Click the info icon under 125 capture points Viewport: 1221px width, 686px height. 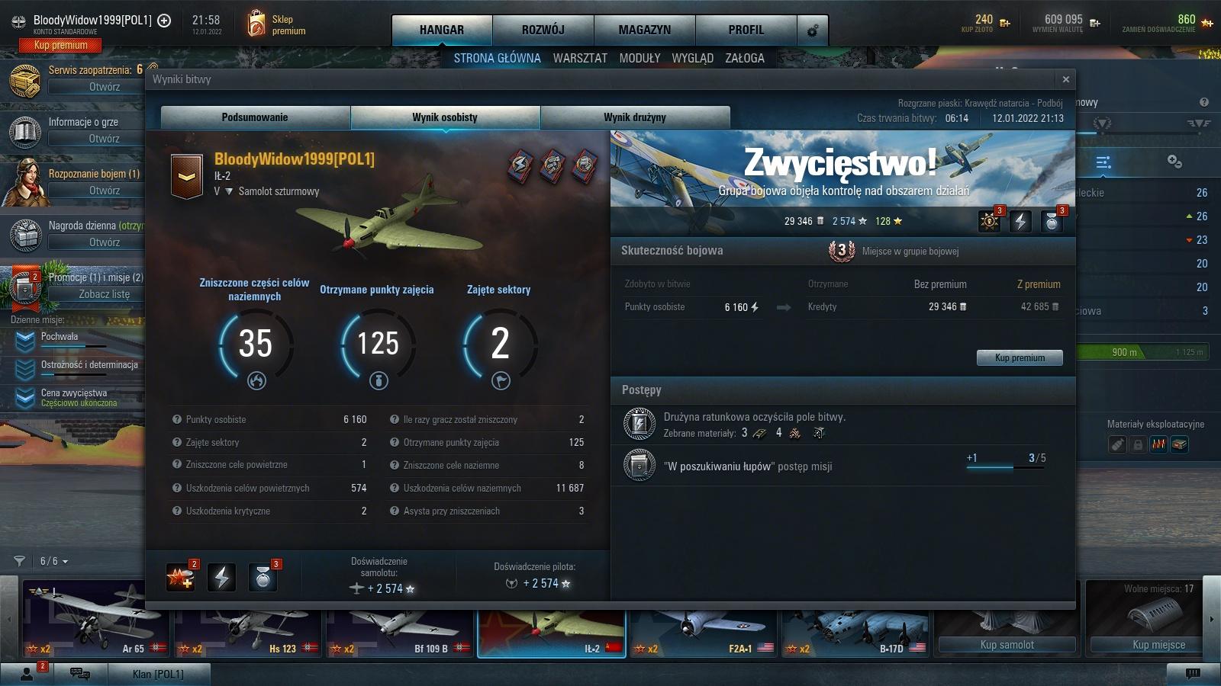(x=379, y=380)
